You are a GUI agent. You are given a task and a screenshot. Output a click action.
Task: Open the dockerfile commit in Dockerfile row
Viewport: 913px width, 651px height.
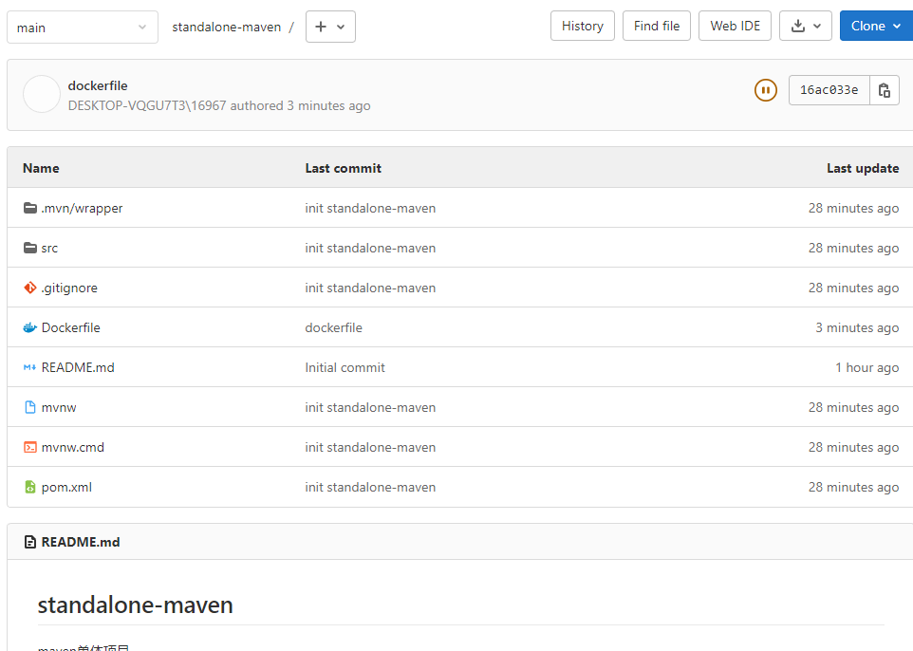coord(334,327)
